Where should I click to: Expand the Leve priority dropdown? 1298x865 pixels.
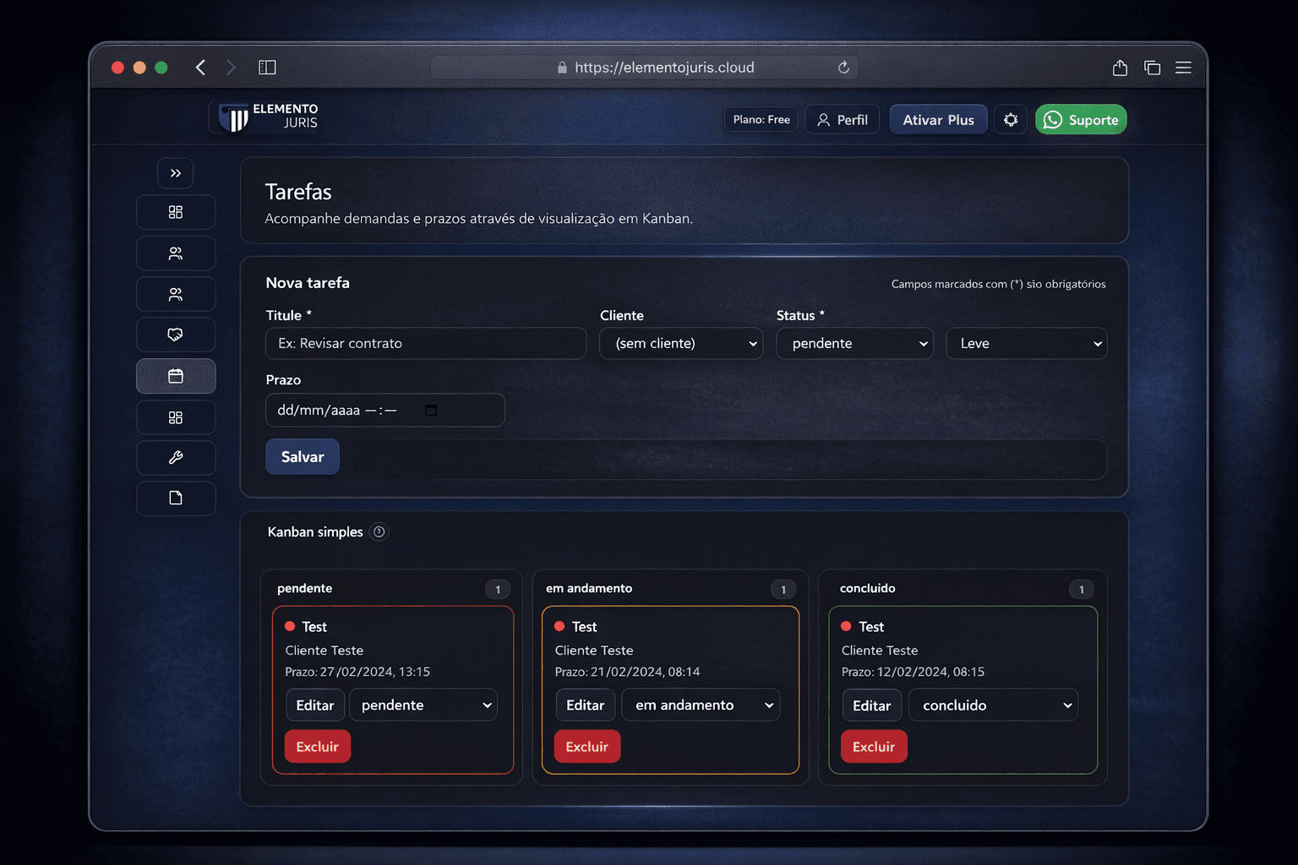(1026, 344)
